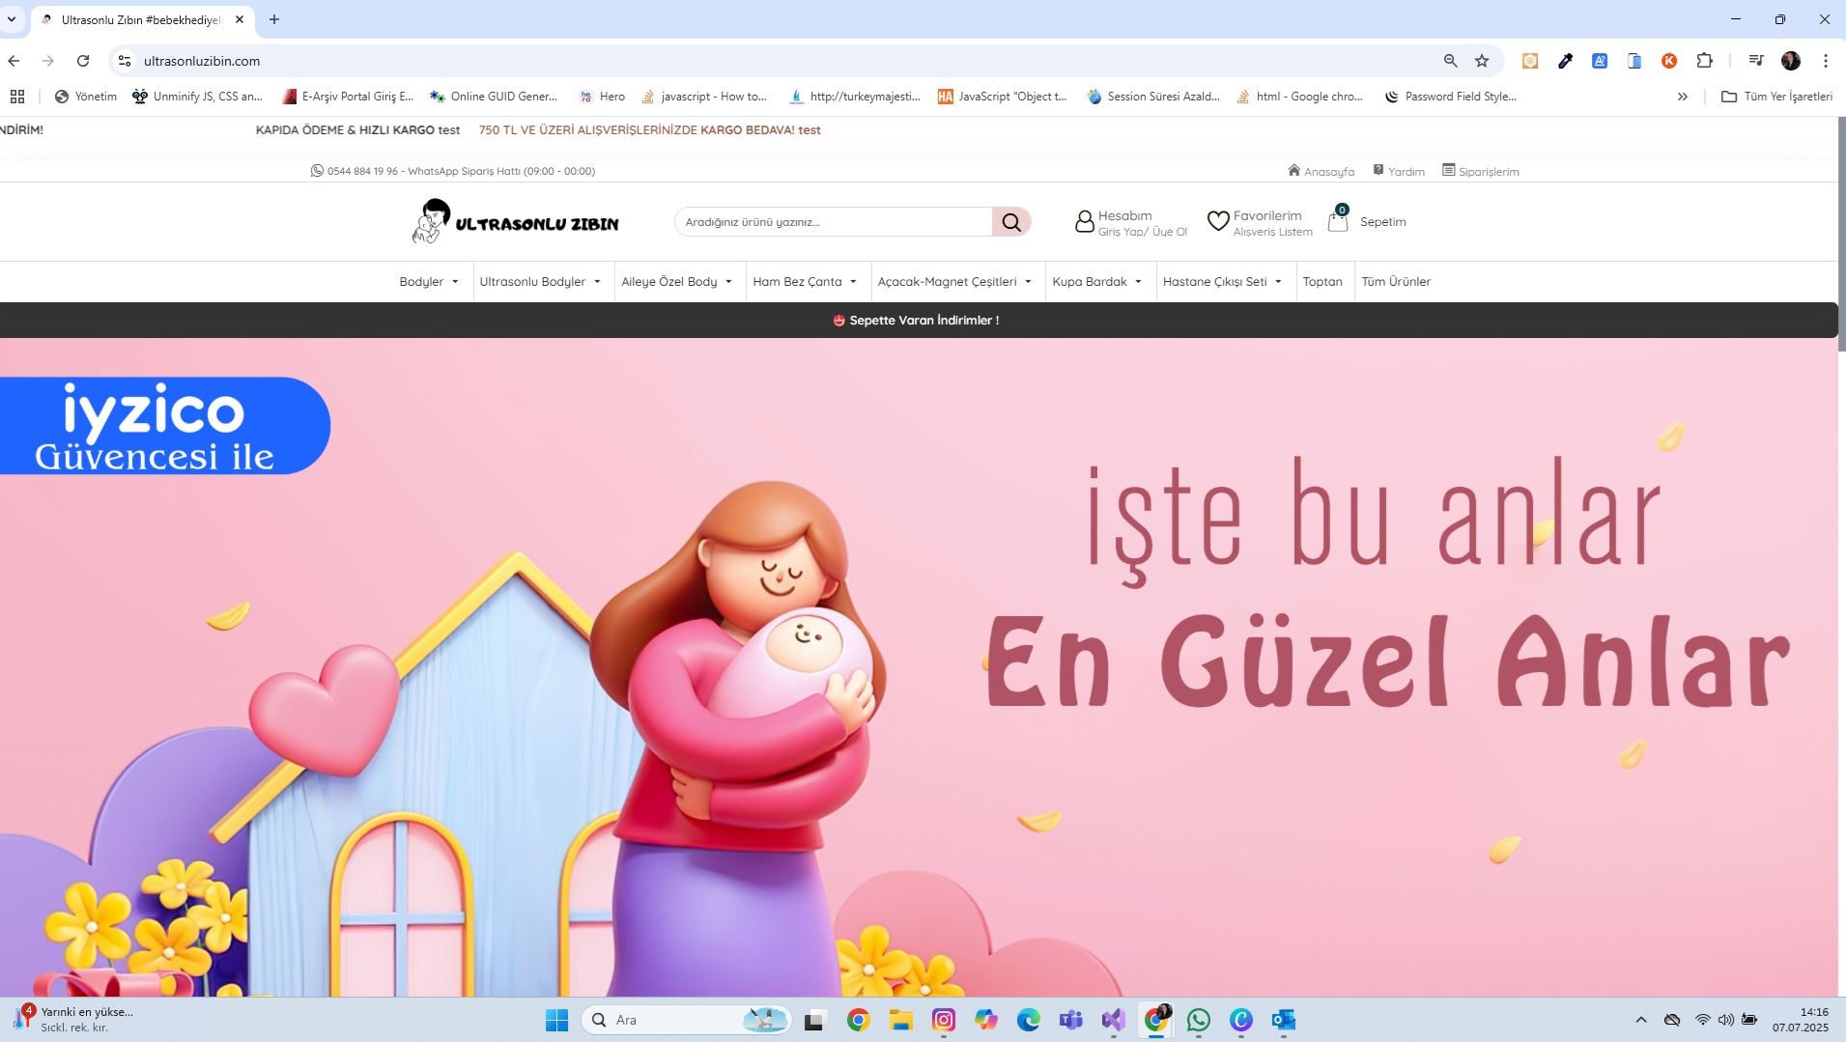The height and width of the screenshot is (1042, 1846).
Task: Open the Online GUID Generator bookmark
Action: pyautogui.click(x=494, y=97)
